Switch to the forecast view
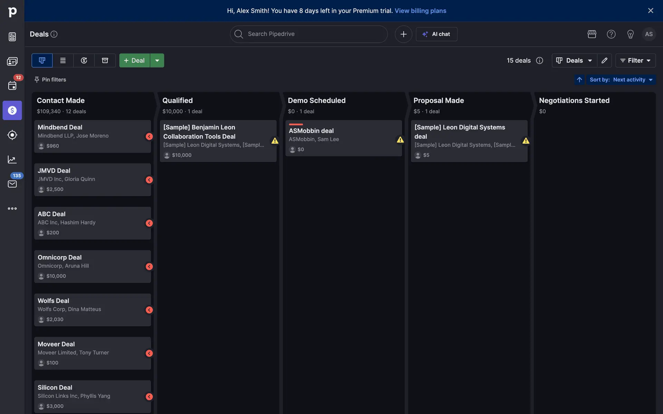663x414 pixels. click(84, 60)
